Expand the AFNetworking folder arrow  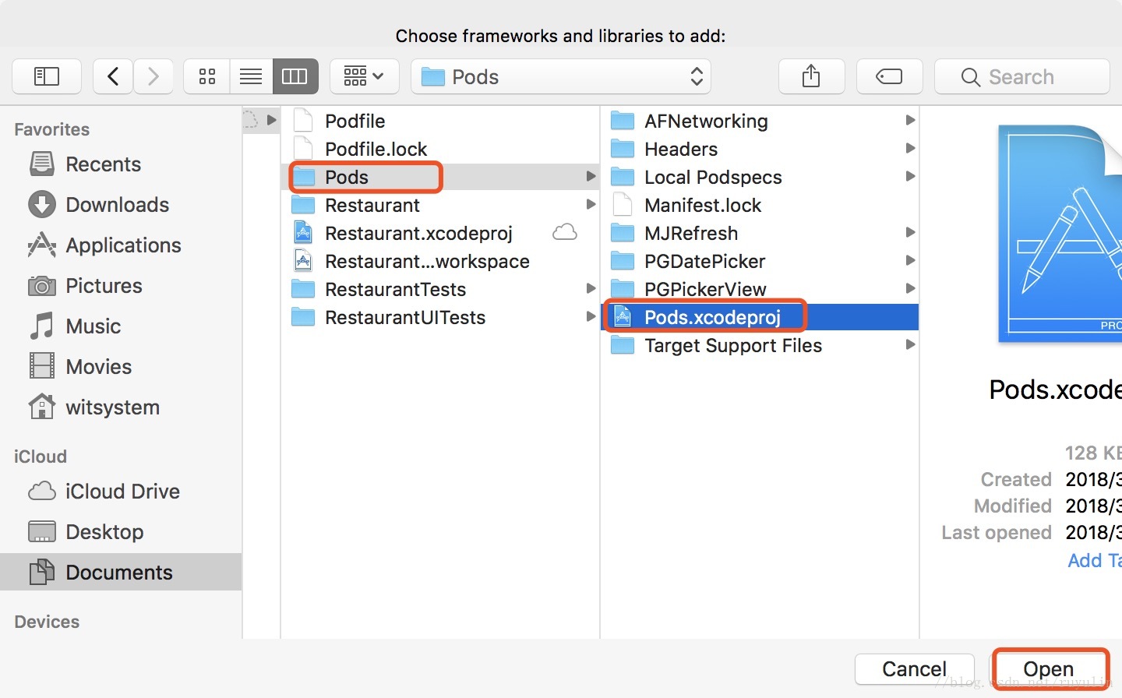coord(910,120)
